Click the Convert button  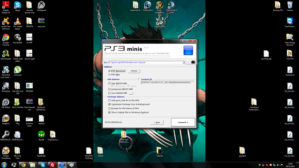[183, 122]
